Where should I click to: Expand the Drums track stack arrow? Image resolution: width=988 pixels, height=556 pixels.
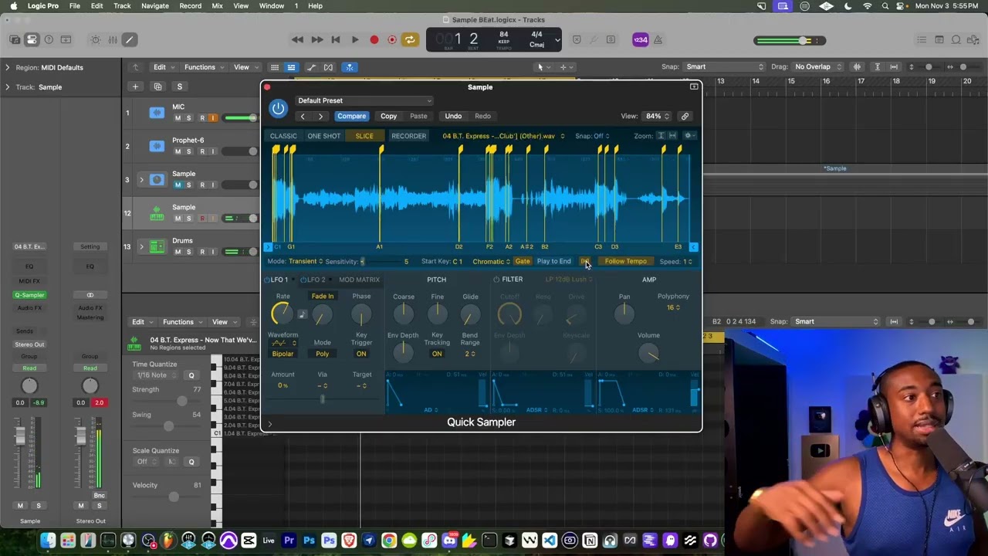[141, 247]
